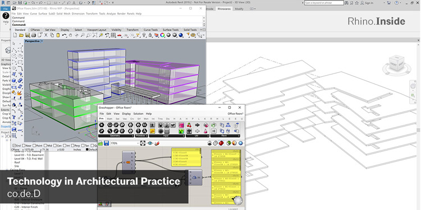Click the Copy icon in Rhino toolbar

click(52, 35)
